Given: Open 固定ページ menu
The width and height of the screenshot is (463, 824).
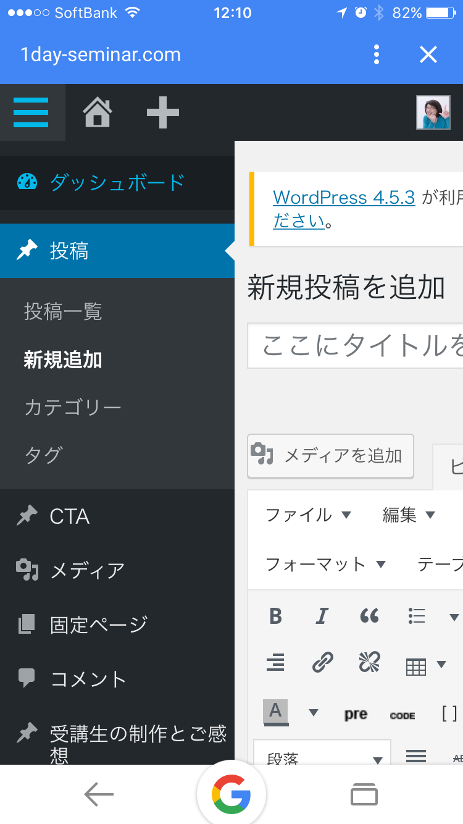Looking at the screenshot, I should 117,624.
